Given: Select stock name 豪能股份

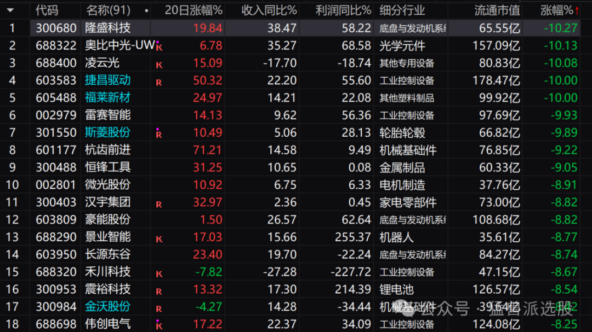Looking at the screenshot, I should (108, 219).
